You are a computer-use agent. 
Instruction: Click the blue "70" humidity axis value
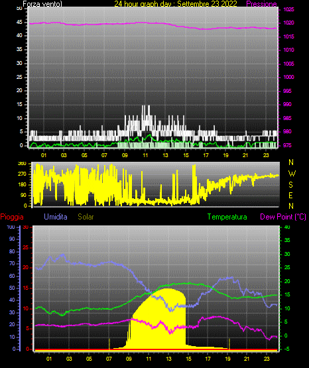[x=12, y=263]
